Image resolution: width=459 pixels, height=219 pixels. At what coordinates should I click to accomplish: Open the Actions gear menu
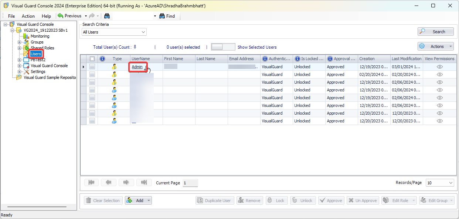click(435, 46)
